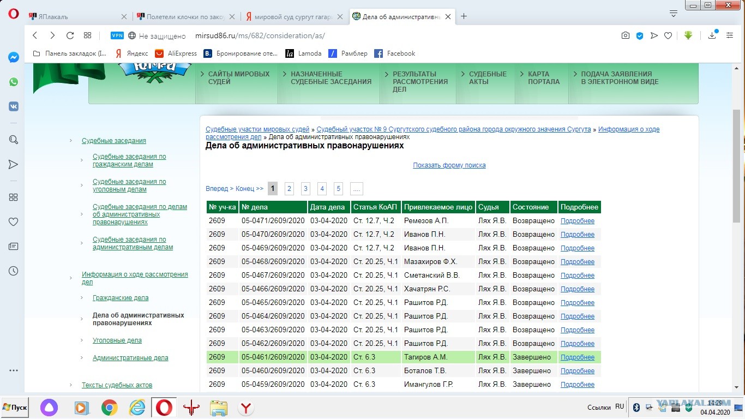
Task: Click the Конец >> pagination link
Action: coord(249,189)
